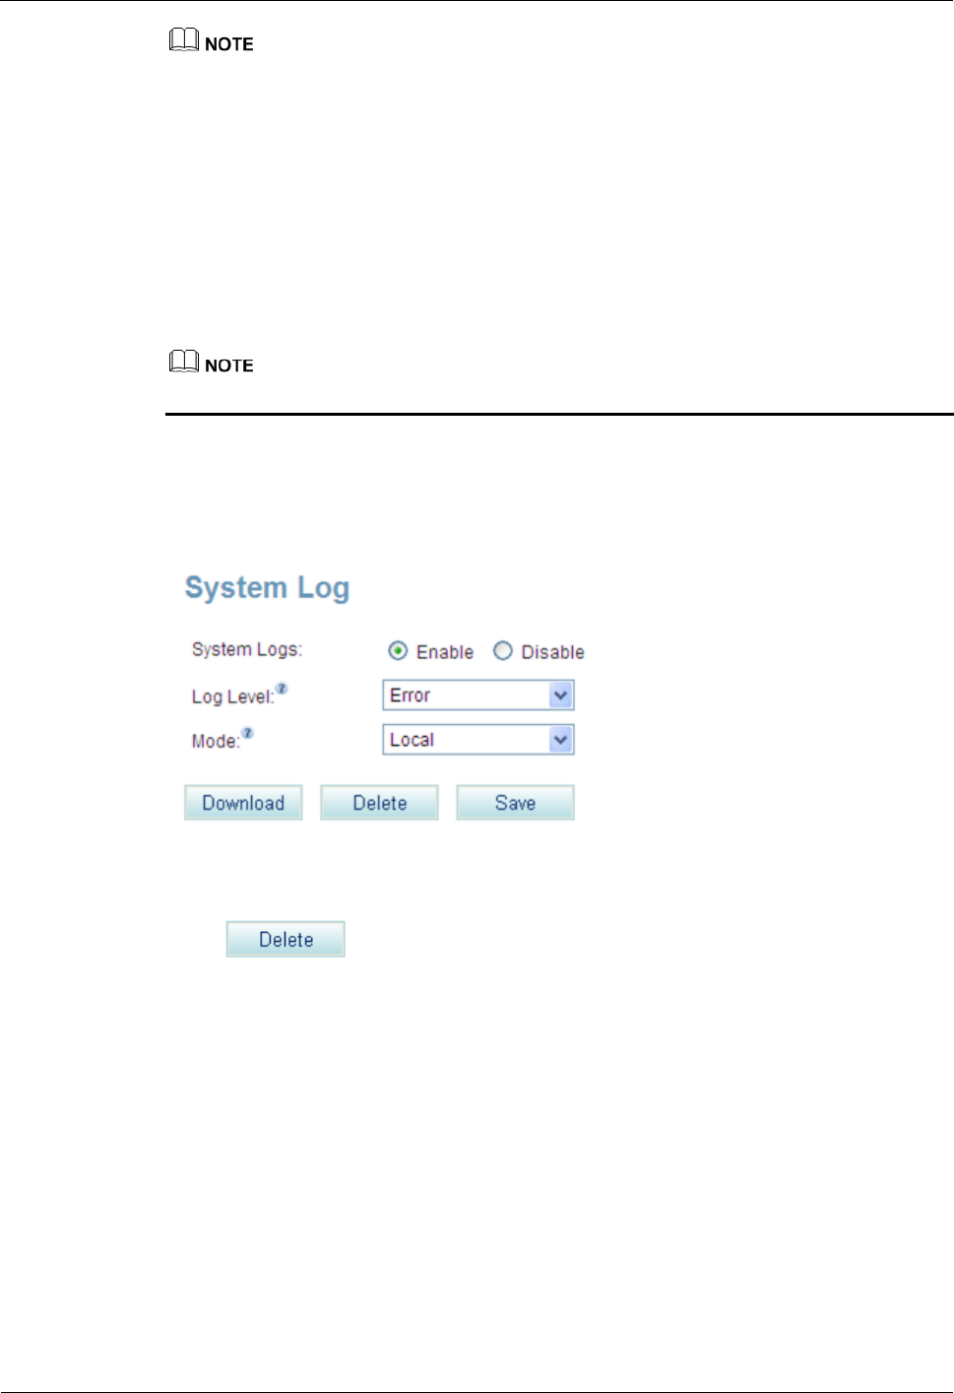Click the help icon next to Log Level
Image resolution: width=954 pixels, height=1393 pixels.
(x=282, y=689)
